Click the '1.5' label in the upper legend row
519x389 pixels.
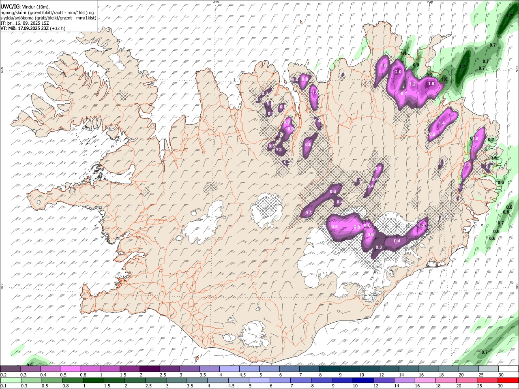pyautogui.click(x=123, y=375)
